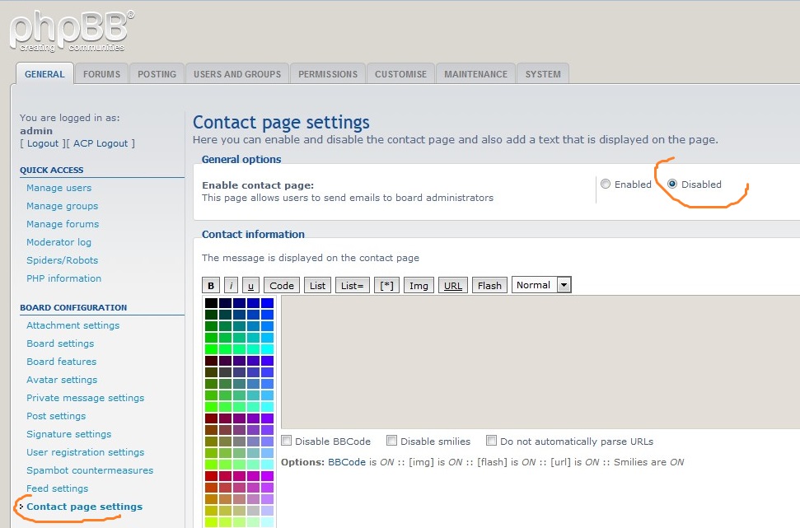This screenshot has width=800, height=528.
Task: Insert Flash BBCode tag
Action: coord(489,286)
